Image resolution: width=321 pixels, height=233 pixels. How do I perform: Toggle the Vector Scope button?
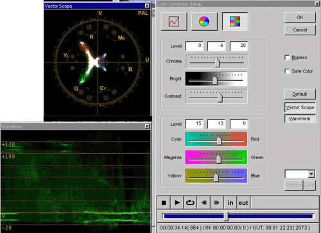[x=300, y=107]
